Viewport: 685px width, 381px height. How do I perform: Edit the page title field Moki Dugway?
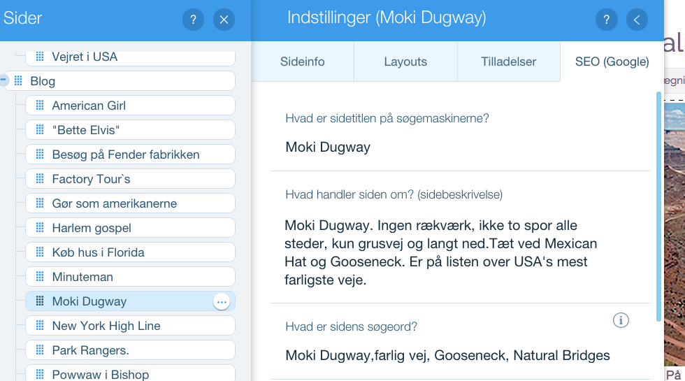click(461, 148)
